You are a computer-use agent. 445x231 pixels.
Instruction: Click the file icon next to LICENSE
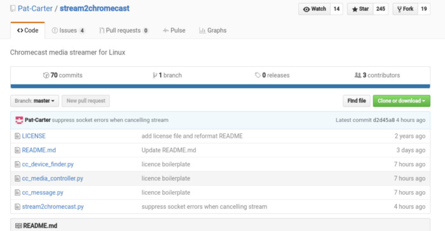click(17, 136)
